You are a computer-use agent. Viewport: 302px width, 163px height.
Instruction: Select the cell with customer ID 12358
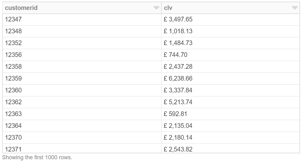[14, 67]
